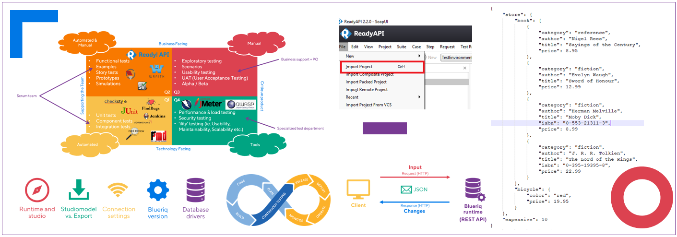The image size is (677, 237).
Task: Expand the Recent submenu in the File menu
Action: click(x=382, y=97)
